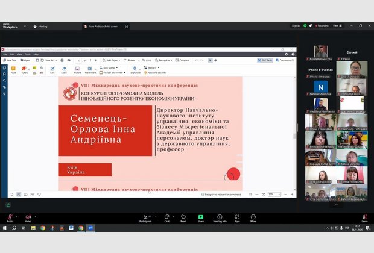The image size is (374, 253).
Task: Start camera using Zoom Video button
Action: 28,218
